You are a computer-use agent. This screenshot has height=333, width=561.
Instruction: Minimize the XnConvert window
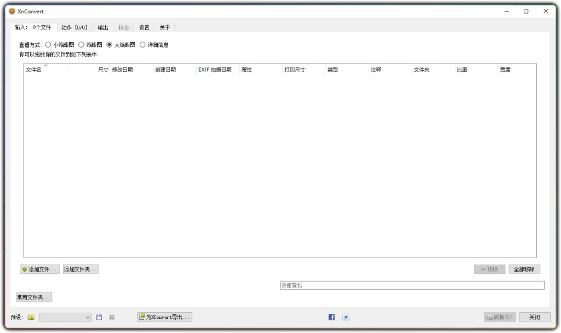coord(507,11)
